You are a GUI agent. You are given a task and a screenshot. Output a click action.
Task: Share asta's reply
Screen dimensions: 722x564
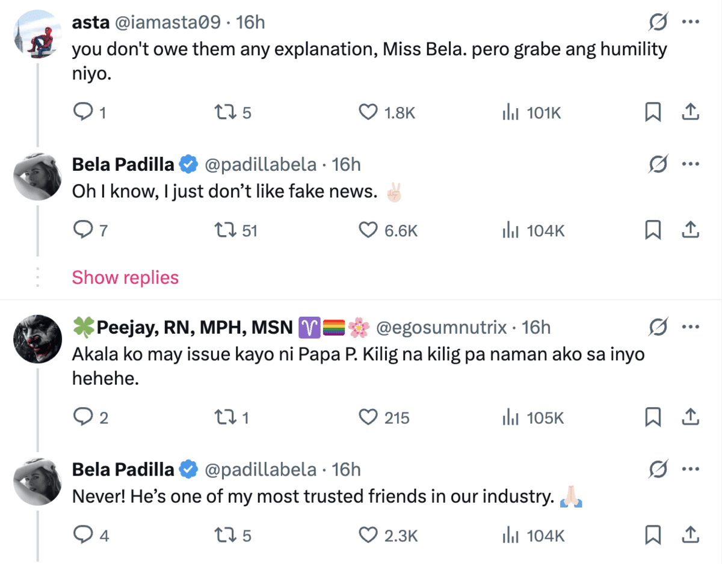[x=691, y=112]
